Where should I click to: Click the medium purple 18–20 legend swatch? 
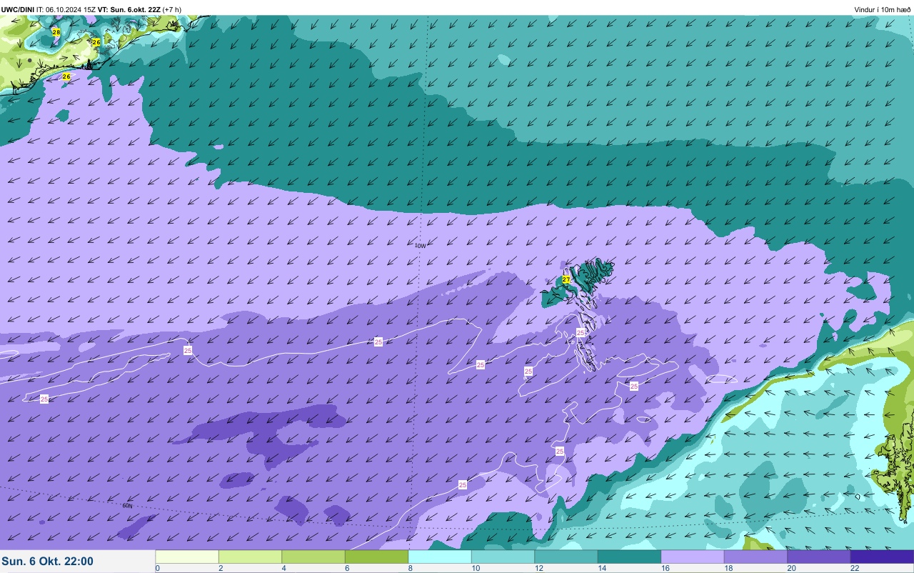tap(755, 557)
